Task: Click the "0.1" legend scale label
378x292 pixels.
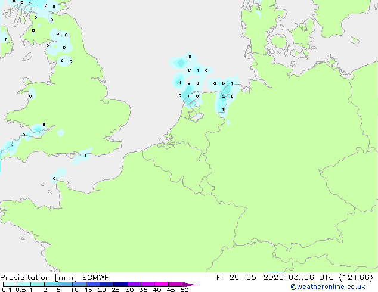Action: click(x=7, y=290)
